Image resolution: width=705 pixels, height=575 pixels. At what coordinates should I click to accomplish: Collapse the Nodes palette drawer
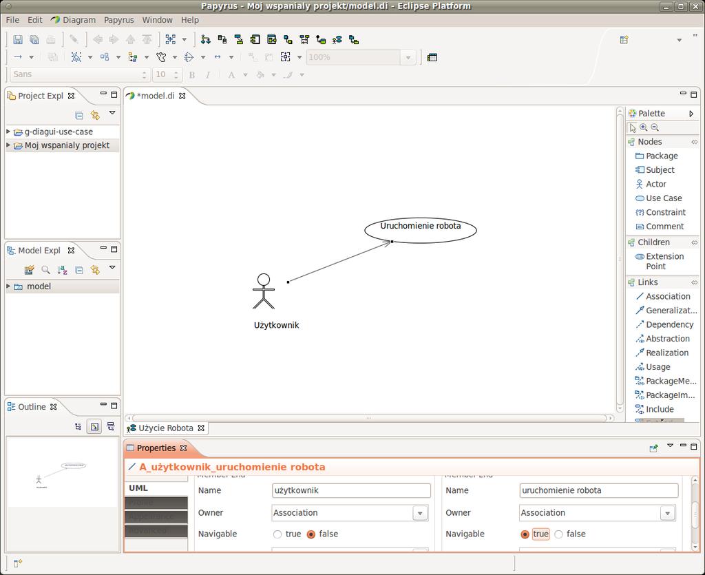[695, 142]
